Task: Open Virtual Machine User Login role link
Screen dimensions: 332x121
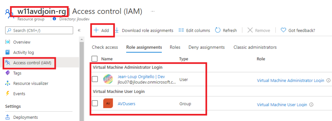Action: [282, 105]
